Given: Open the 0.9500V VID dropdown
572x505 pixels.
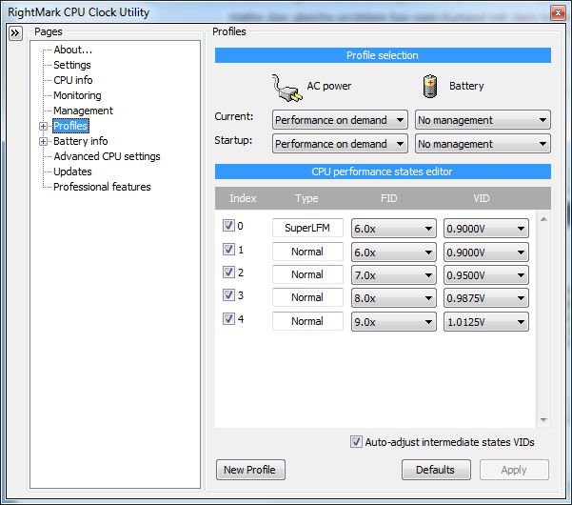Looking at the screenshot, I should 486,275.
